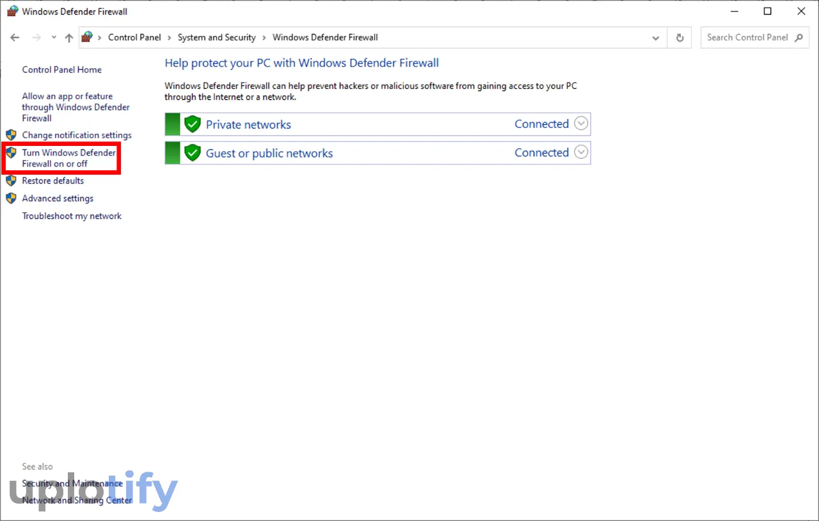Click Connected status for Private networks
This screenshot has width=819, height=521.
(542, 124)
